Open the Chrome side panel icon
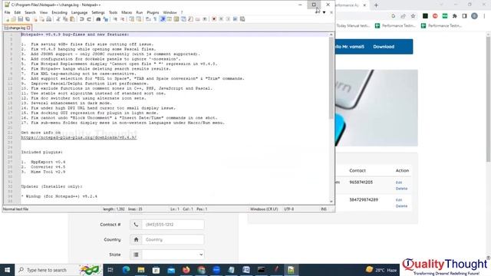491x276 pixels. tap(464, 16)
